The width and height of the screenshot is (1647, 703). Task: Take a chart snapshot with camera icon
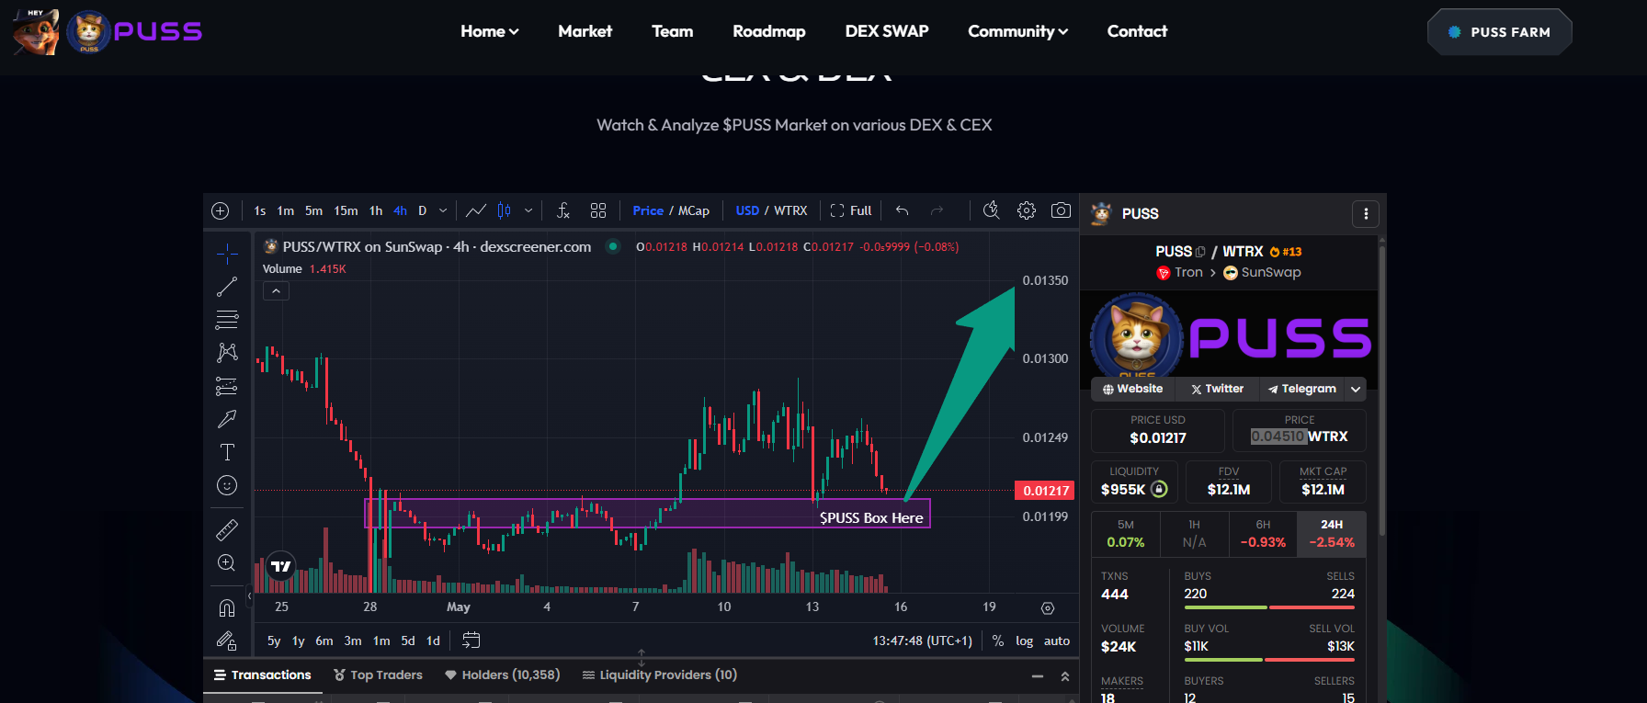[x=1061, y=210]
